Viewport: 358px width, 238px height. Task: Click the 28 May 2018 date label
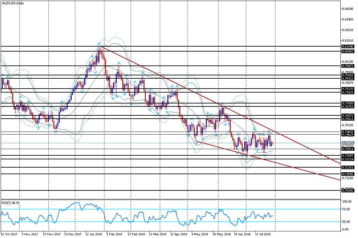click(x=221, y=234)
